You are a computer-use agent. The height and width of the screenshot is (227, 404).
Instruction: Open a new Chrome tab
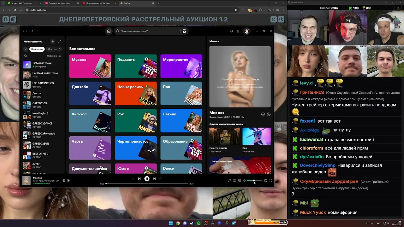click(x=159, y=3)
